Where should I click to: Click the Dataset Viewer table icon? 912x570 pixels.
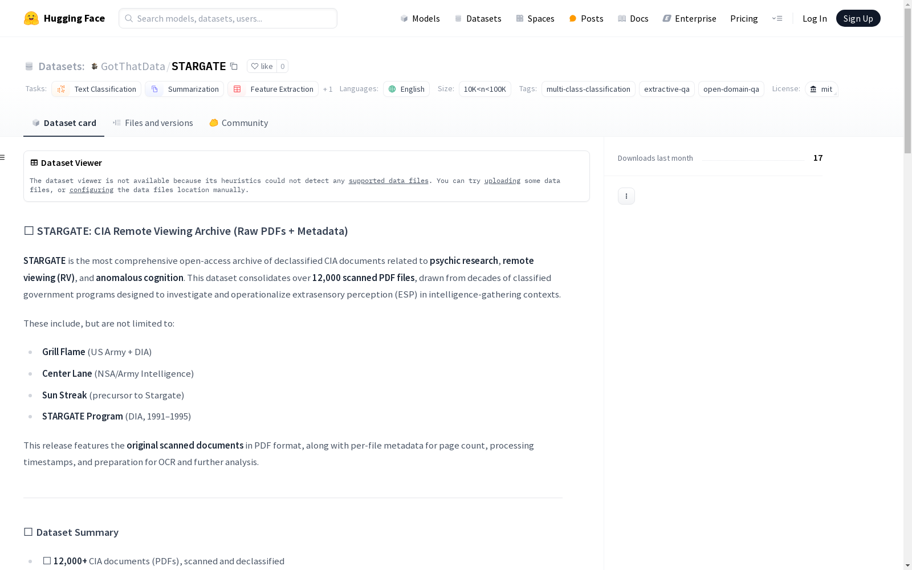pos(34,162)
